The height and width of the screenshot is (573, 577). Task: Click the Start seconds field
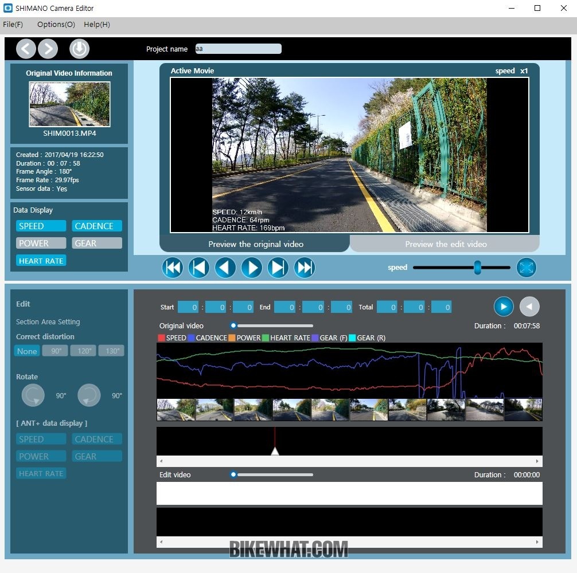[x=243, y=307]
